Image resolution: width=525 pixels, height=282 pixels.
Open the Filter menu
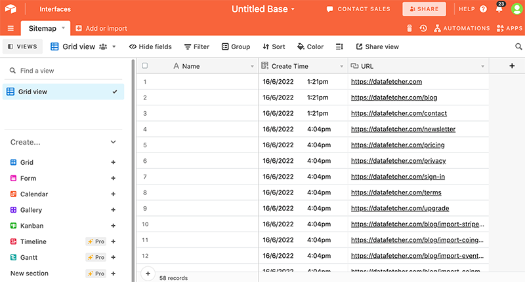(196, 46)
